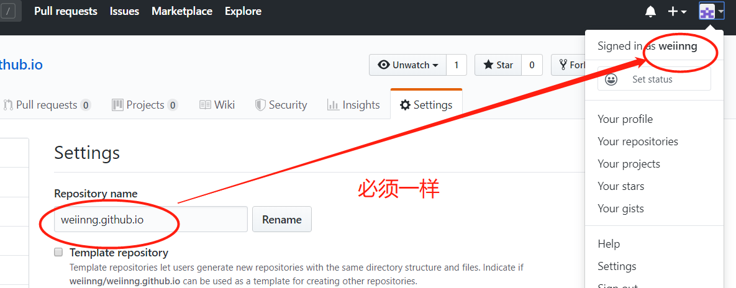Screen dimensions: 736x288
Task: Star the repository
Action: click(498, 65)
